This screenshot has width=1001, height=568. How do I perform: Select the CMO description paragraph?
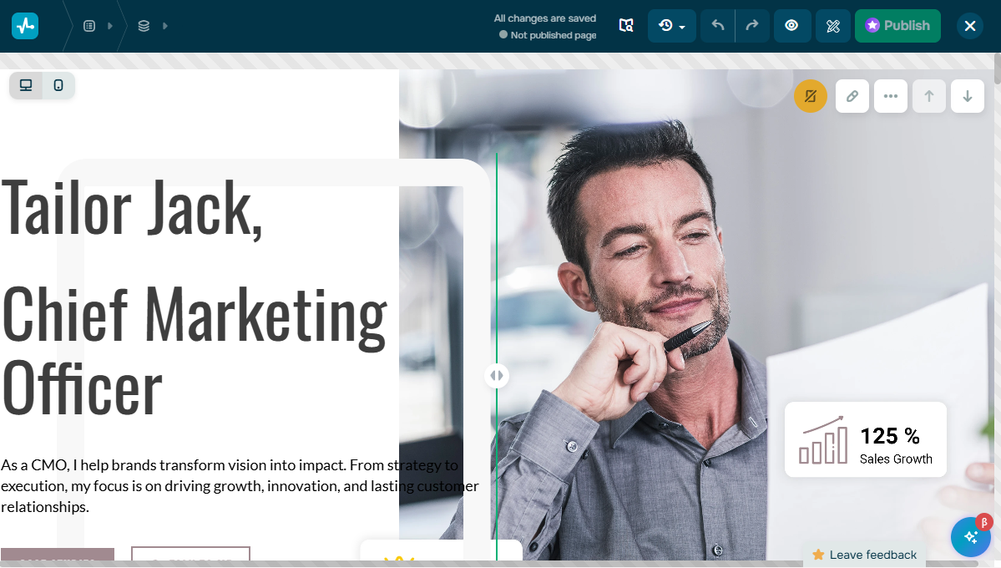click(240, 485)
